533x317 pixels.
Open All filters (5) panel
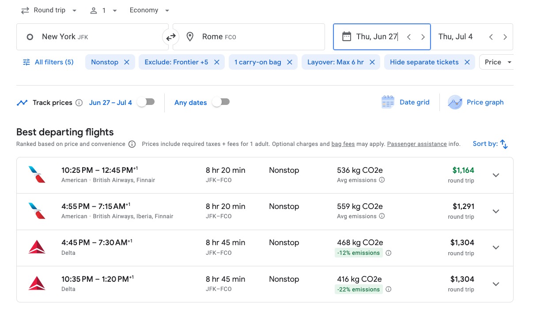48,62
